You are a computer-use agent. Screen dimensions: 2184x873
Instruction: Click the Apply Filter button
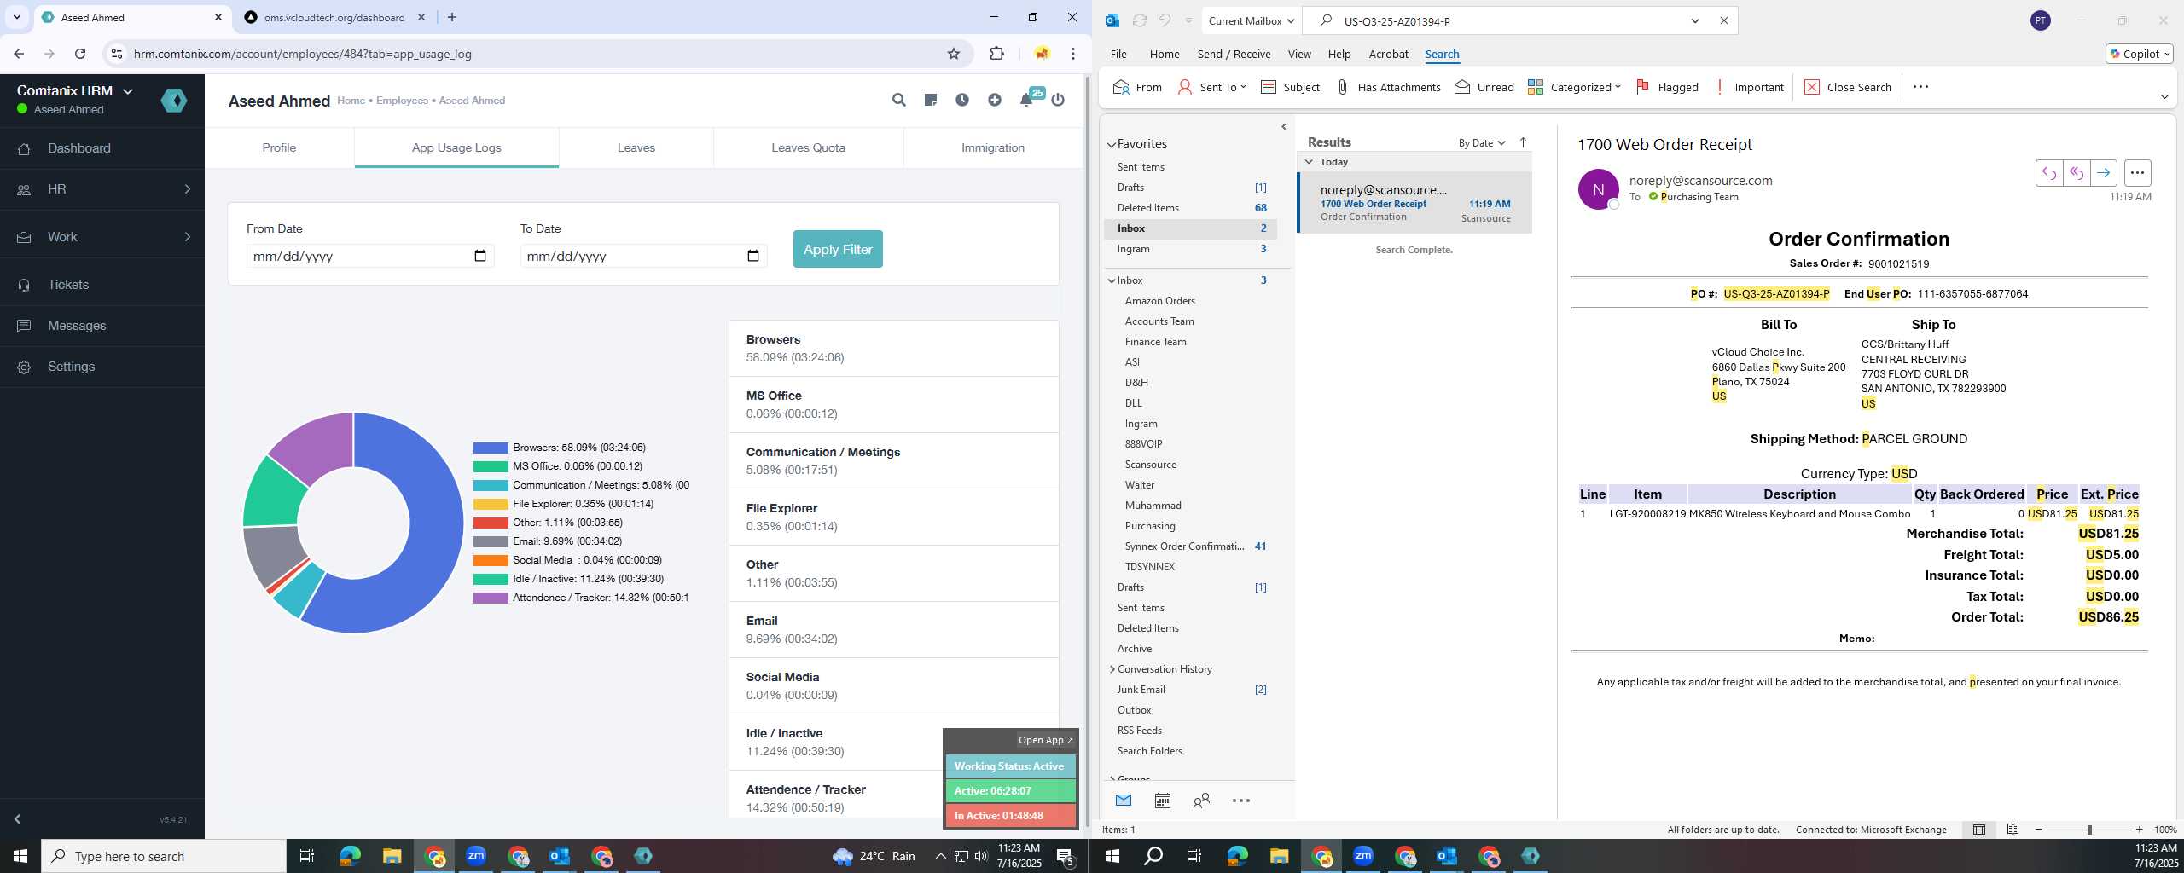(x=838, y=249)
